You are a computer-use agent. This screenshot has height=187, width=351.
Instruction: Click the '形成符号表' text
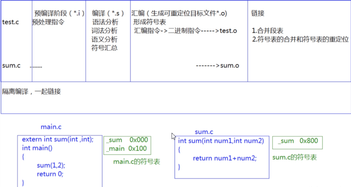[x=150, y=22]
